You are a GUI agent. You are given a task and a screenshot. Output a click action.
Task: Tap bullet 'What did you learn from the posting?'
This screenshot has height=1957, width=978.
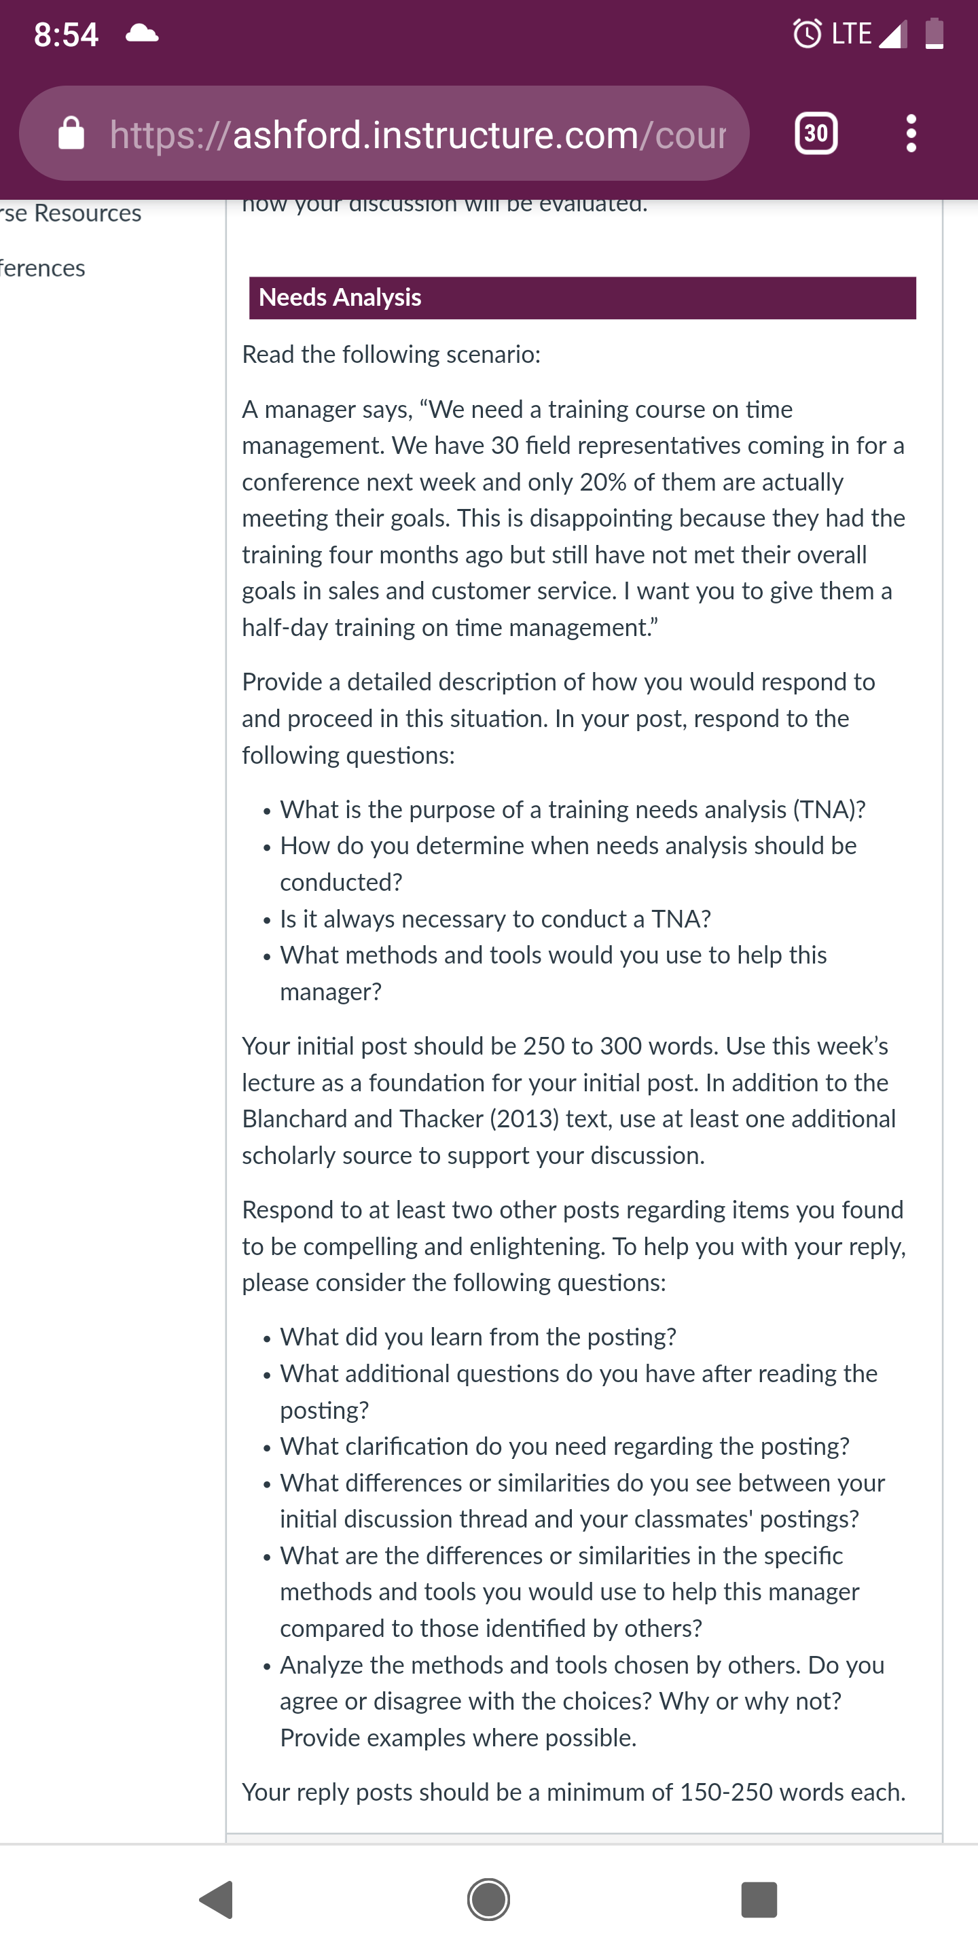click(477, 1337)
